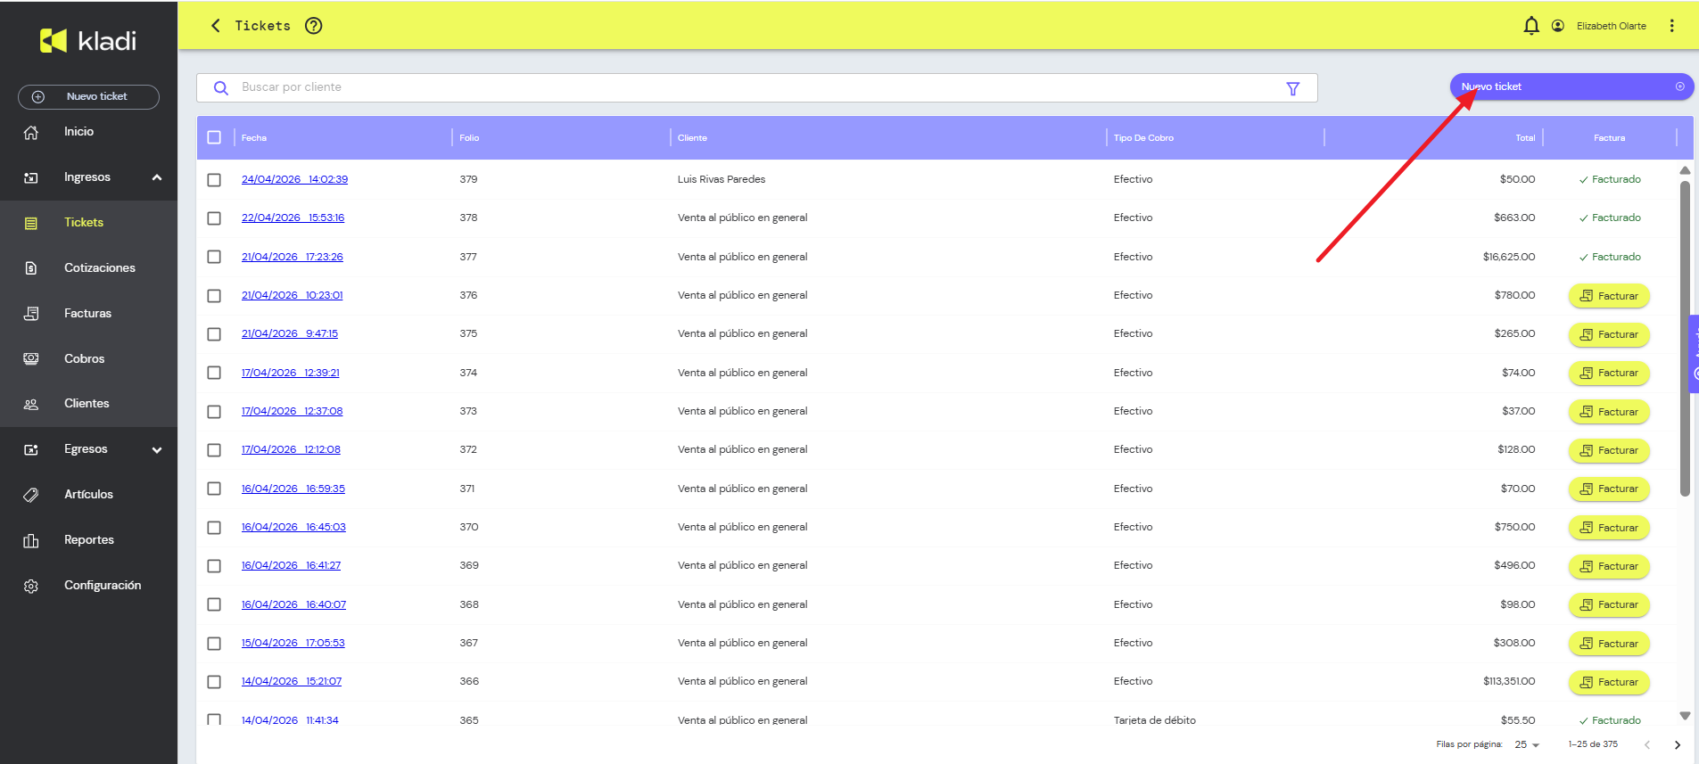Click the back arrow beside Tickets title

click(216, 26)
